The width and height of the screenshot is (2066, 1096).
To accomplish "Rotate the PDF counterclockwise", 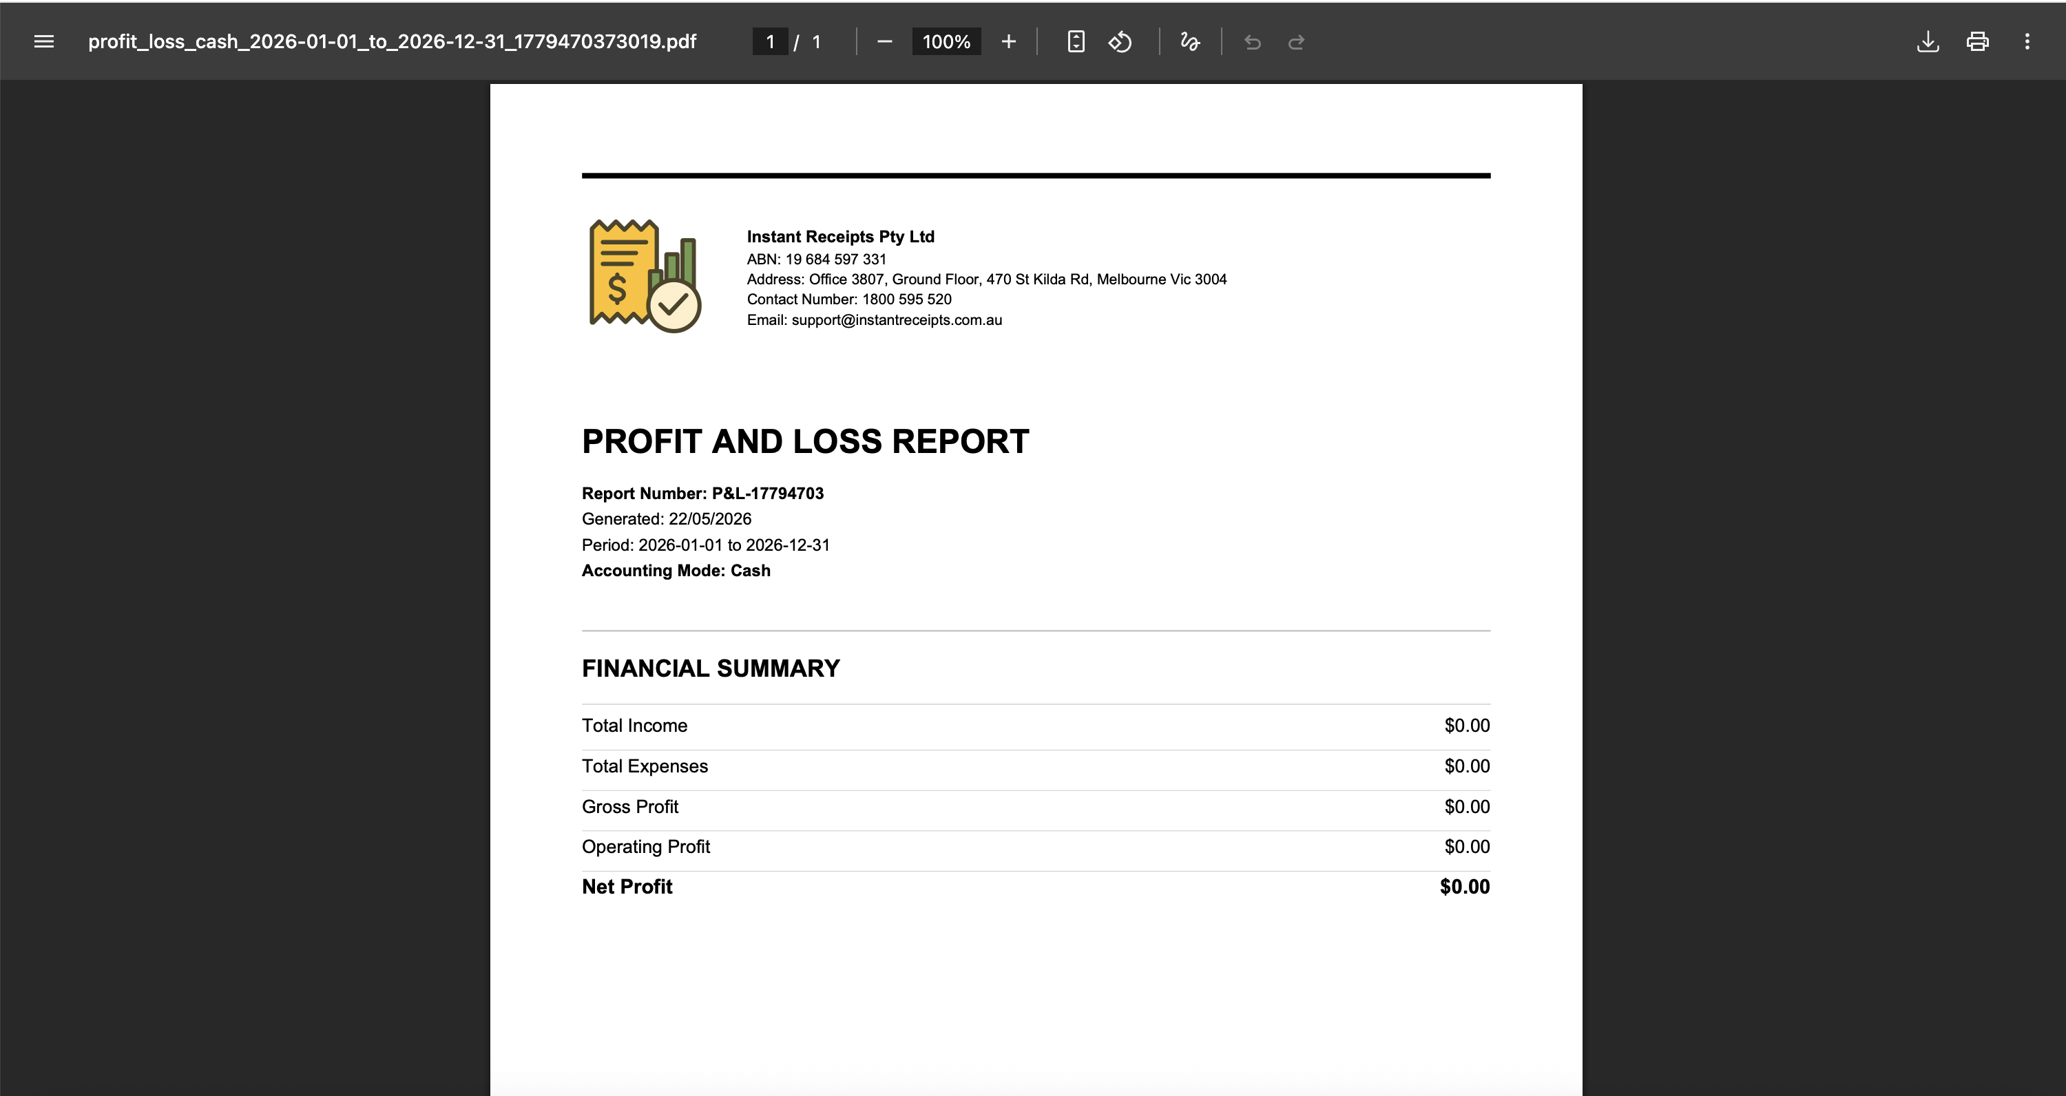I will click(1120, 42).
